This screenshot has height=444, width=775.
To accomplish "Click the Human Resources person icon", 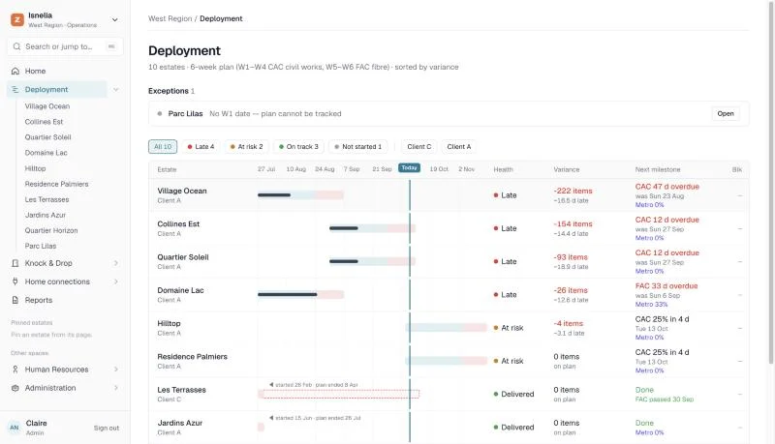I will pyautogui.click(x=15, y=370).
